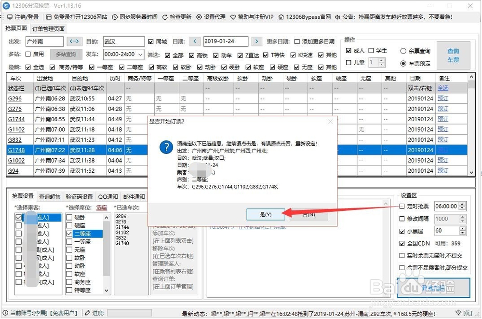Check the 硬卧 seat option

pos(69,217)
